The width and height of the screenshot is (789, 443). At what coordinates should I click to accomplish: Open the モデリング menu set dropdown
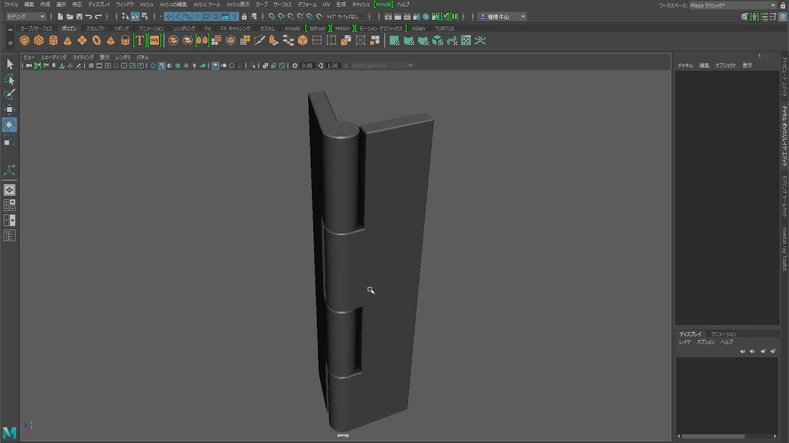[25, 17]
